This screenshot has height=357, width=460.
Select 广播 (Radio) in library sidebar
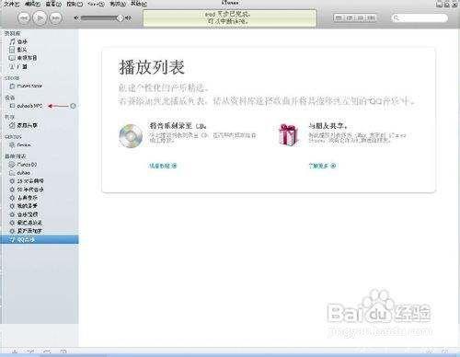(18, 66)
